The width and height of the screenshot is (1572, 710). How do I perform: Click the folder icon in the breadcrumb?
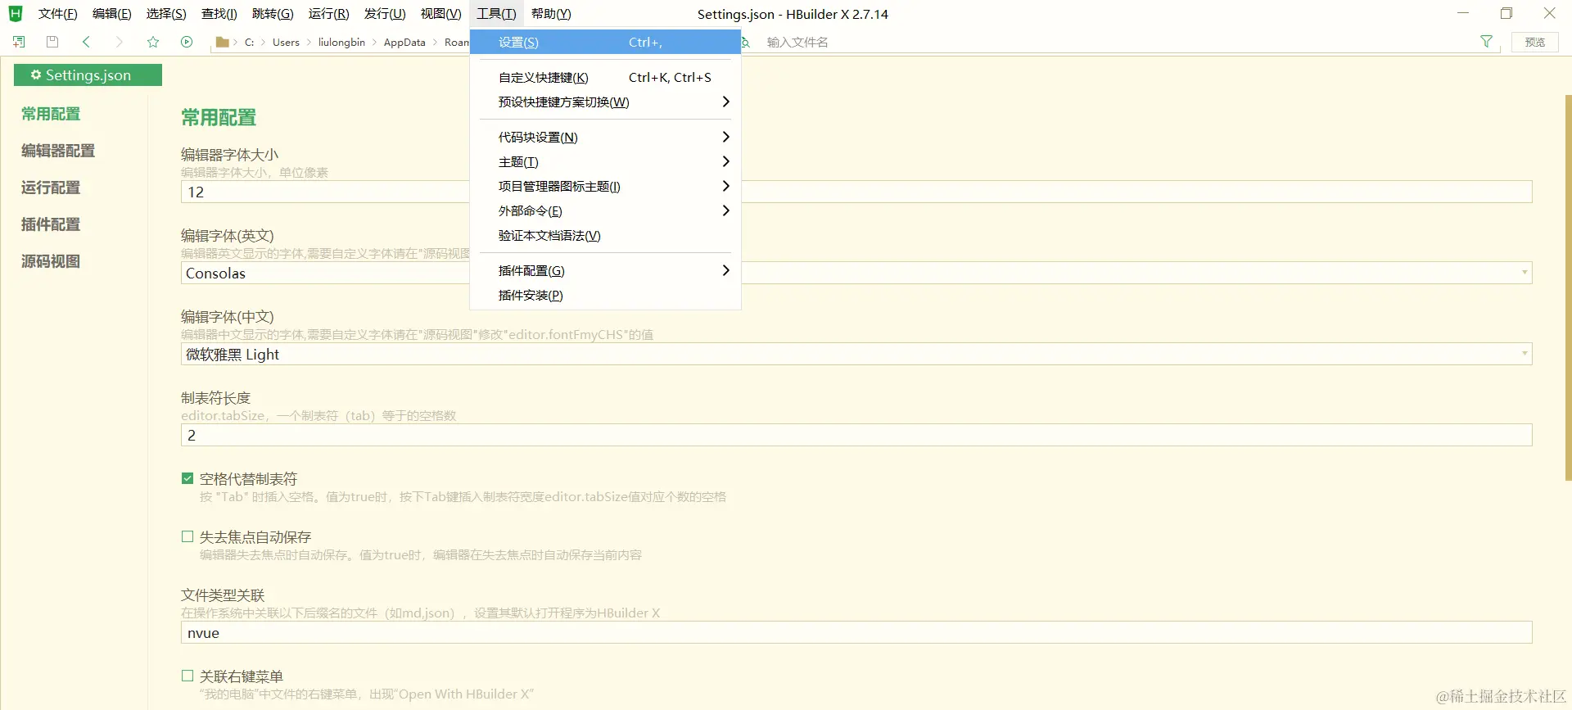(x=222, y=42)
